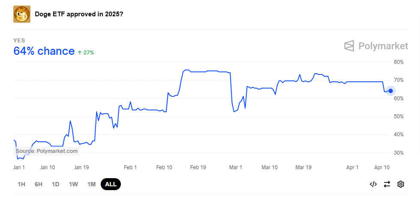
Task: Click the Feb 19 date label
Action: click(198, 167)
